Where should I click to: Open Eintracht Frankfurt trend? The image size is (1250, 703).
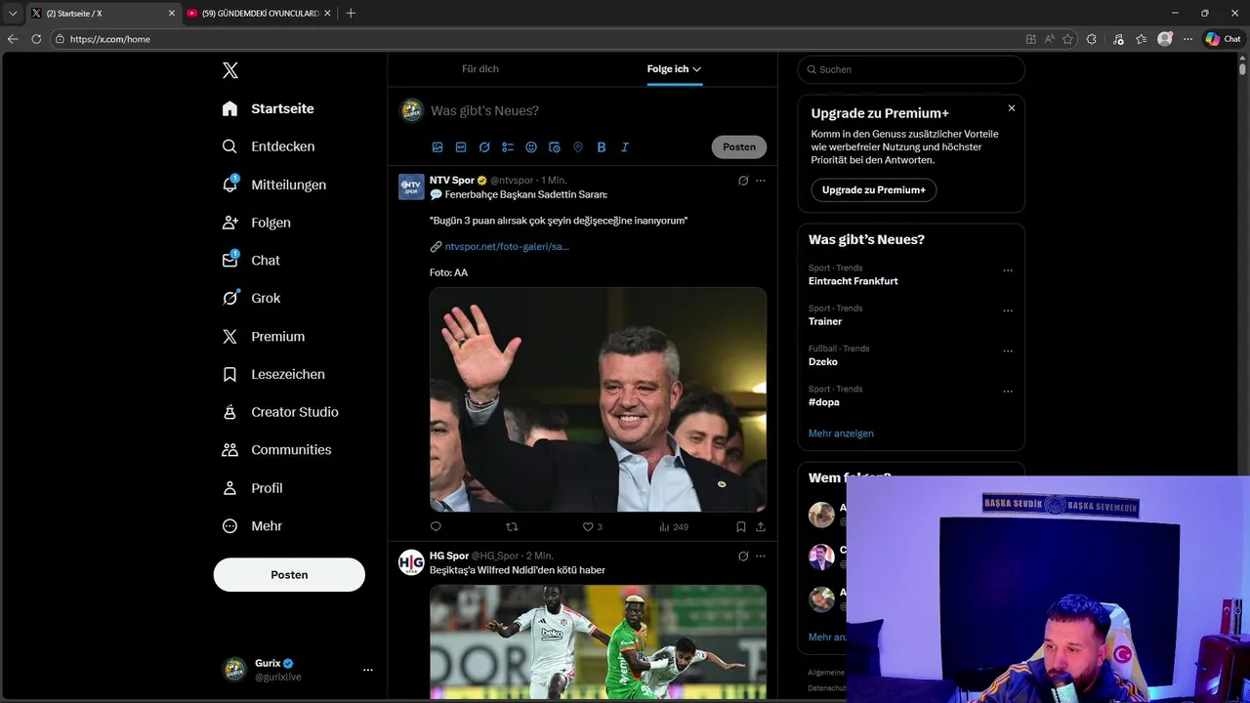point(853,281)
